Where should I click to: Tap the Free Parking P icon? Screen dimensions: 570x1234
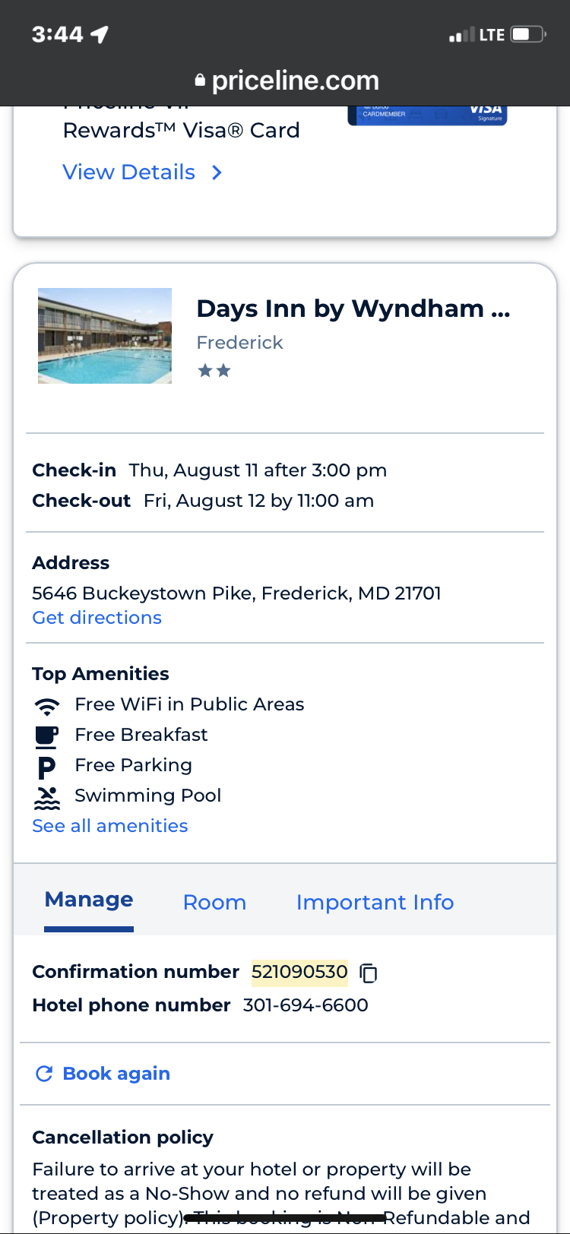click(46, 767)
